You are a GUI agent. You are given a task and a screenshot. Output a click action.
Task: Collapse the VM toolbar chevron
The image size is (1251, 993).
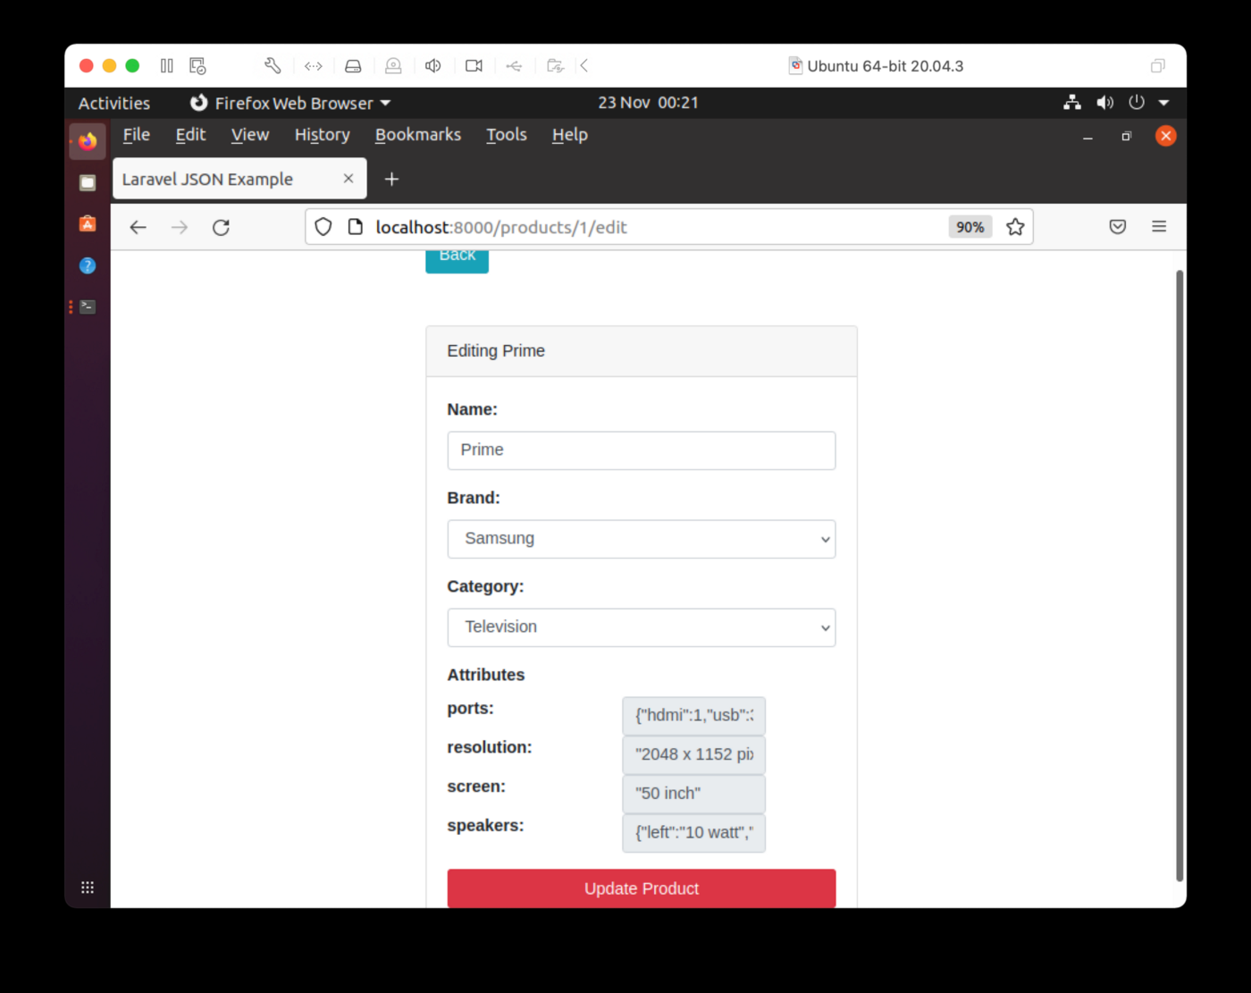pos(584,66)
